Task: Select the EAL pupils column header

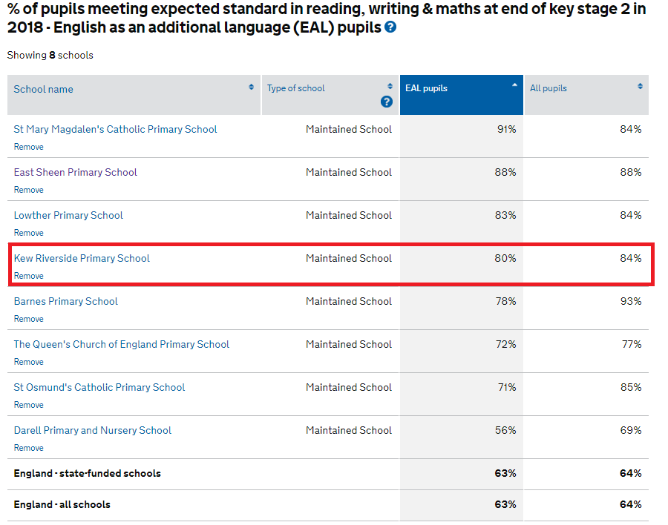Action: (x=462, y=95)
